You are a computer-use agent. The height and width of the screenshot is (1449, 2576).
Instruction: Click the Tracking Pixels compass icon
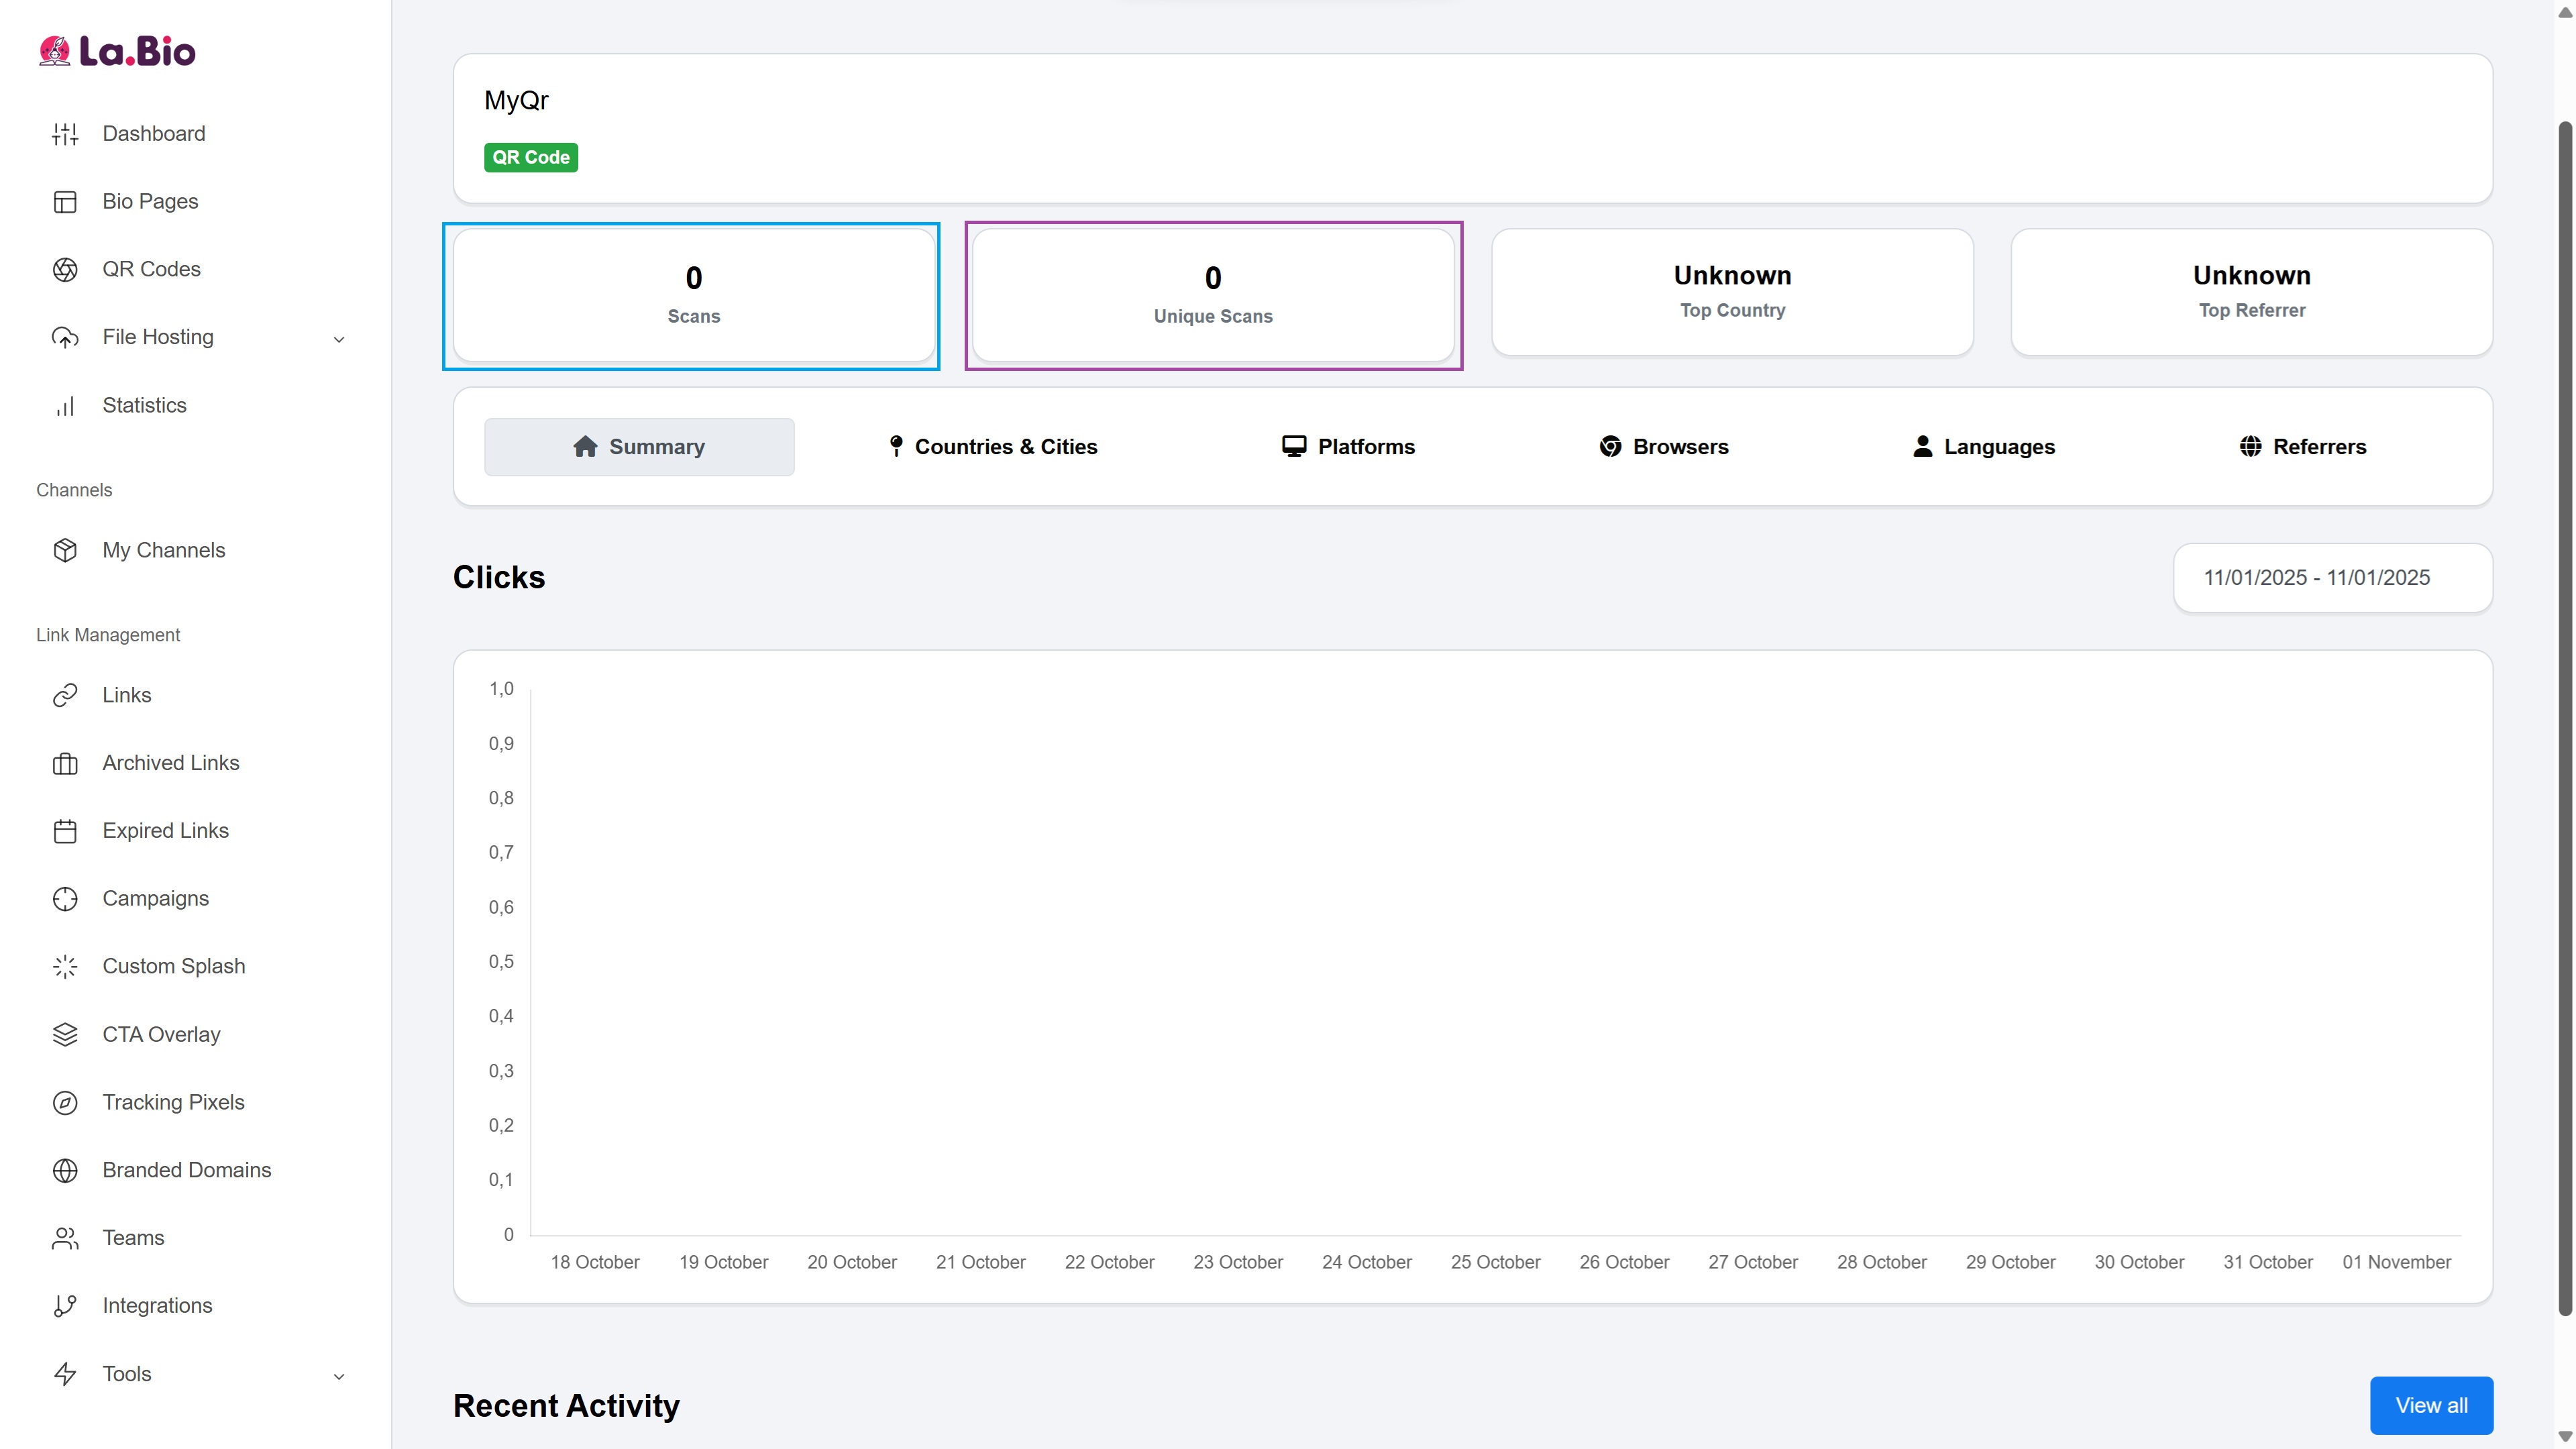[65, 1102]
